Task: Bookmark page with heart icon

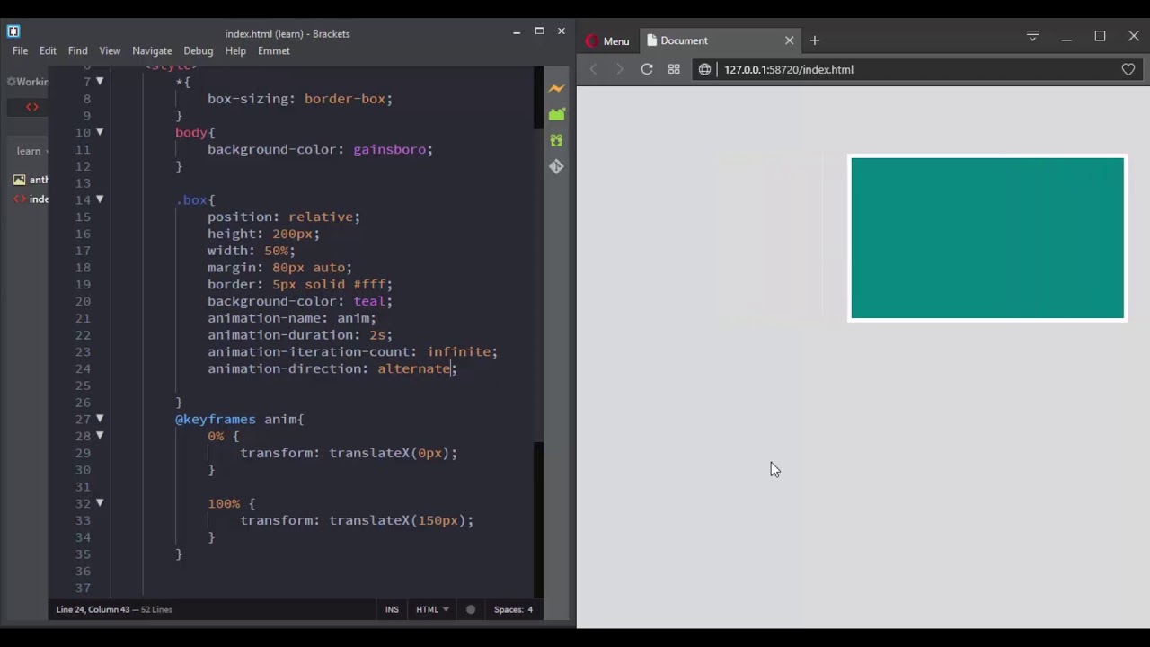Action: tap(1128, 69)
